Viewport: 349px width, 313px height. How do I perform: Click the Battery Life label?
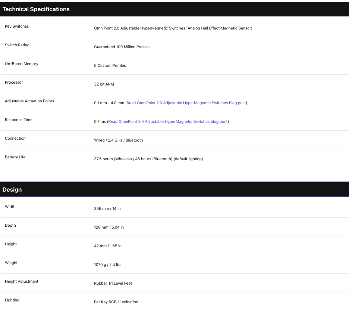pos(15,157)
